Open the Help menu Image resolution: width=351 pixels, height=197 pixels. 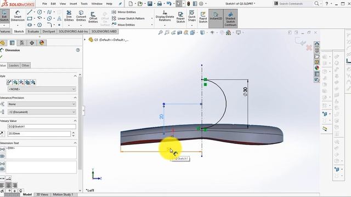click(x=109, y=4)
